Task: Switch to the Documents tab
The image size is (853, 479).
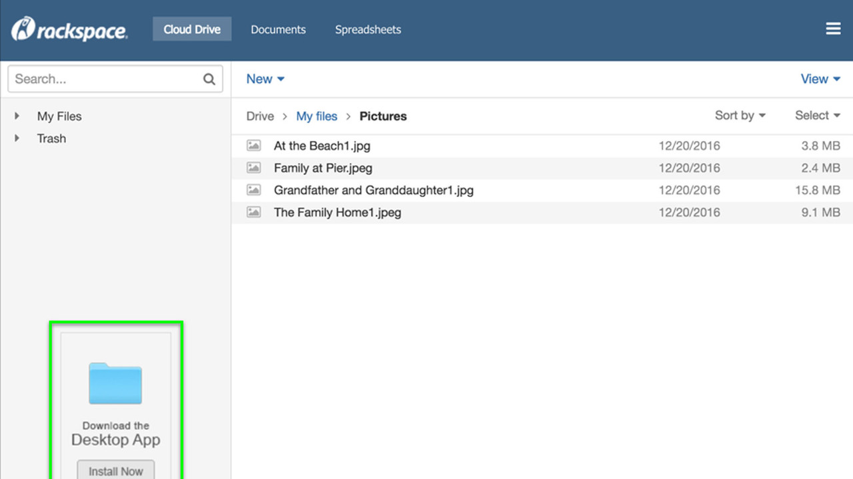Action: (x=278, y=29)
